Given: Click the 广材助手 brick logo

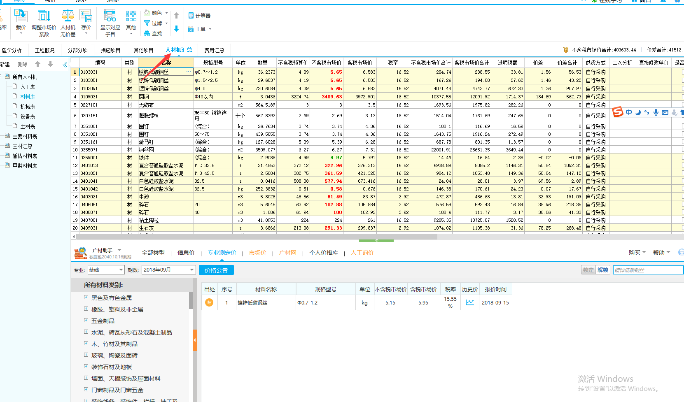Looking at the screenshot, I should coord(80,253).
